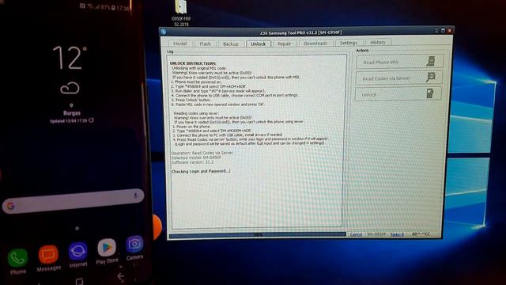This screenshot has height=285, width=506.
Task: Tap the back navigation arrow on phone
Action: click(x=121, y=276)
